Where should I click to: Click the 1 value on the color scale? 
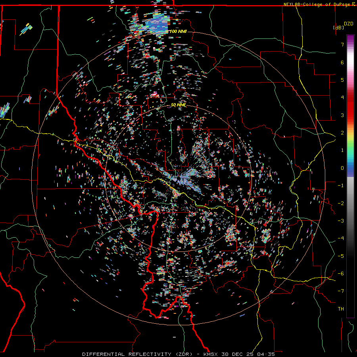(x=342, y=150)
